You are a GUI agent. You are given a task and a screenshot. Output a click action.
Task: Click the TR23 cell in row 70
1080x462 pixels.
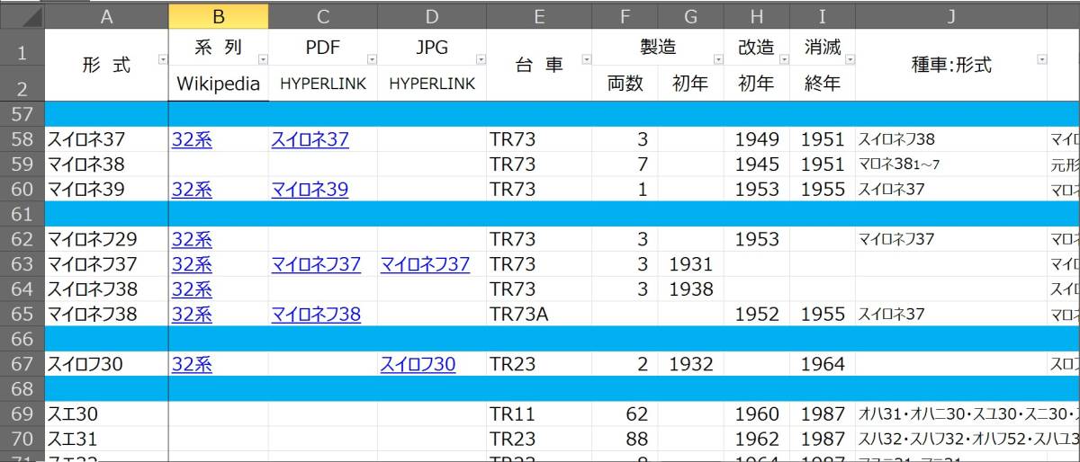539,440
